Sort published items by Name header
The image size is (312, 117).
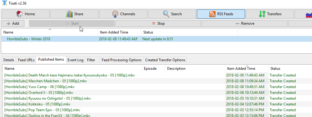pyautogui.click(x=72, y=69)
